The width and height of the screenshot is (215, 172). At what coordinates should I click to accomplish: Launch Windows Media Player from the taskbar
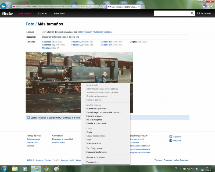click(x=25, y=169)
